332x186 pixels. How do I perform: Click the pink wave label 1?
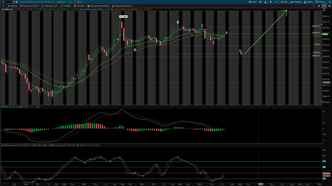click(192, 35)
